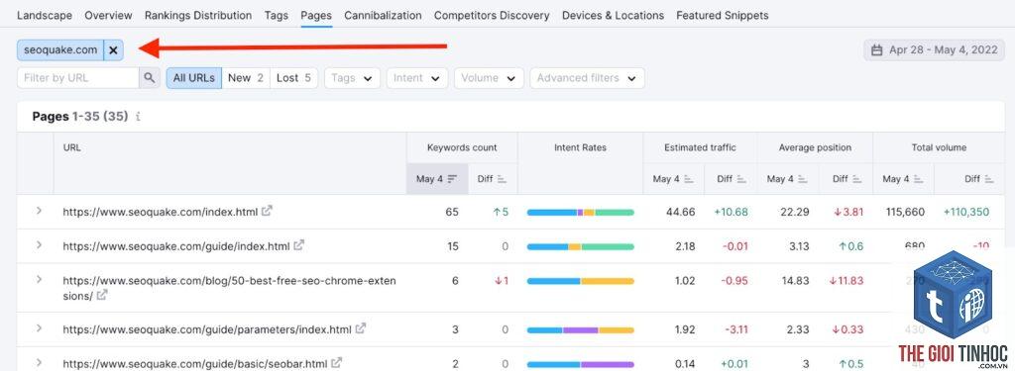Click intent rates bar for guide/parameters/index.html

click(580, 329)
